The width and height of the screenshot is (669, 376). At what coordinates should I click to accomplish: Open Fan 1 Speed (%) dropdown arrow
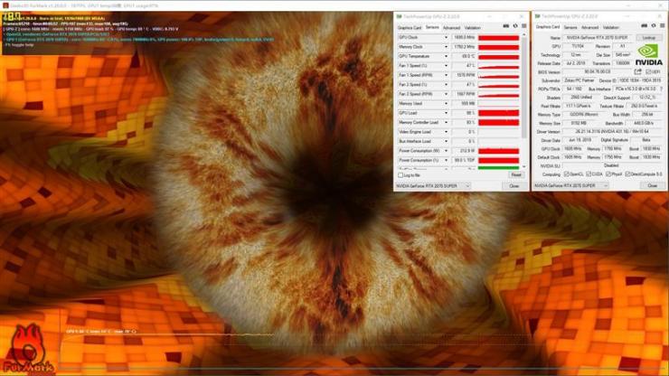(x=447, y=66)
